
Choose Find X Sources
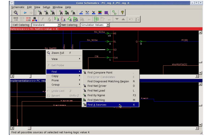tap(110, 105)
